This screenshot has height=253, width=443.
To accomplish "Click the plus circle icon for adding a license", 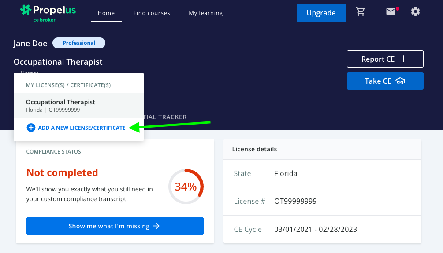I will coord(31,128).
